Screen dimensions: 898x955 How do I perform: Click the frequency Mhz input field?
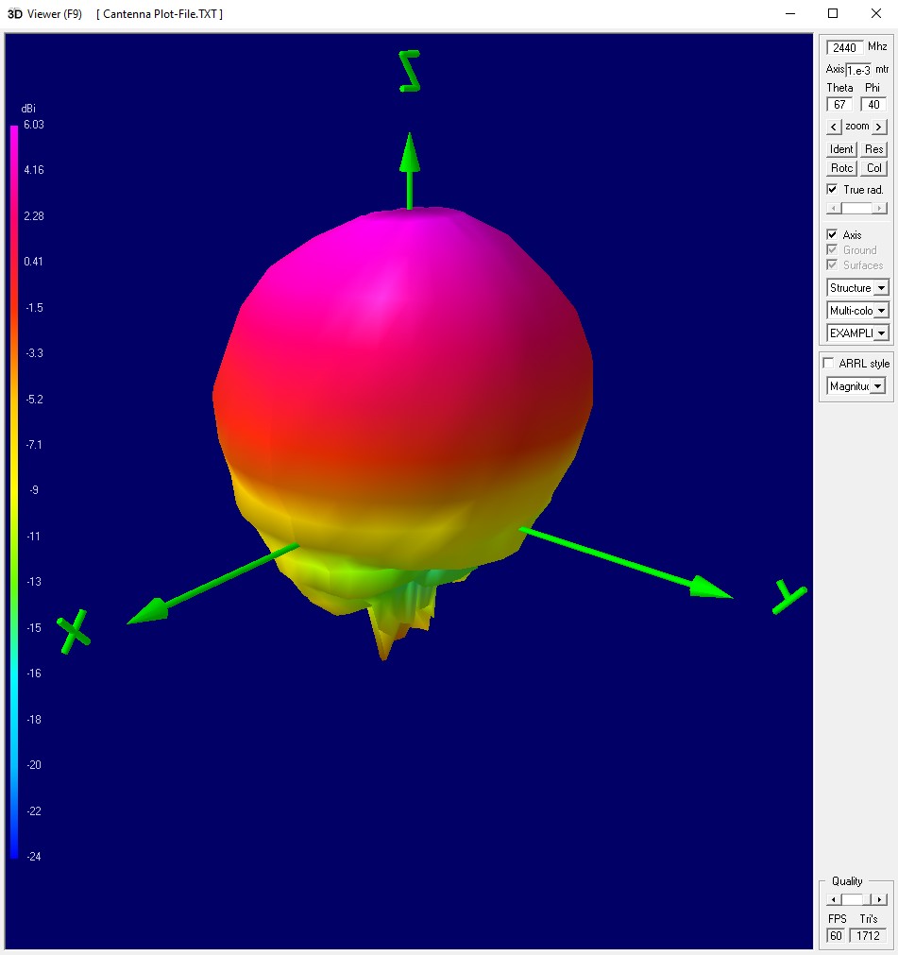click(x=844, y=47)
